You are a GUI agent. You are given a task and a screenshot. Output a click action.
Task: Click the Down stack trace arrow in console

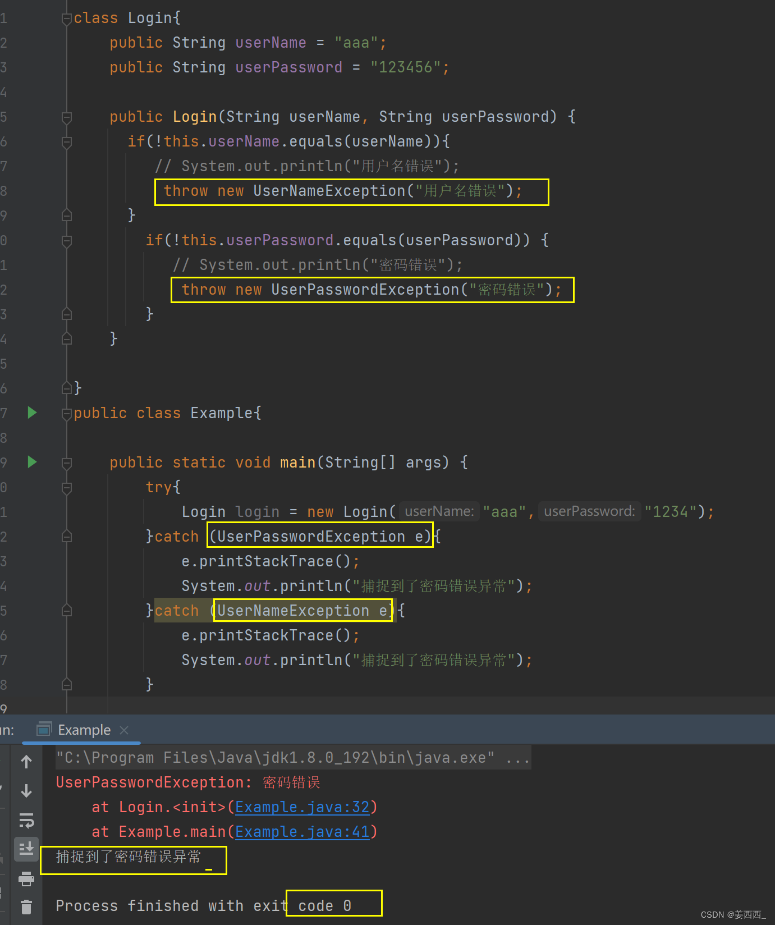pyautogui.click(x=26, y=791)
